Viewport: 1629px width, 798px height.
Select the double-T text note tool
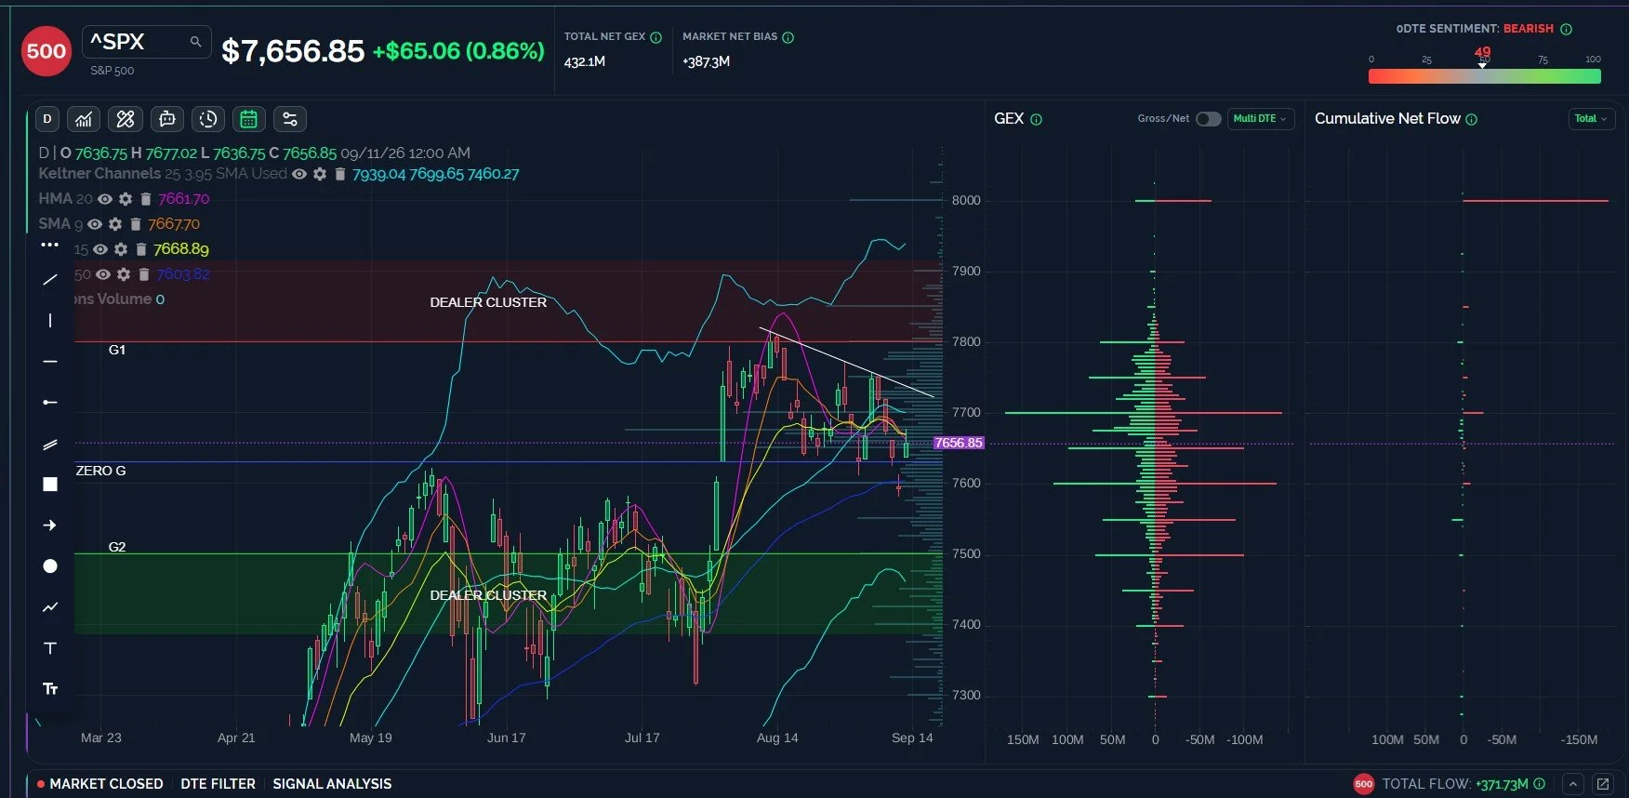coord(50,689)
